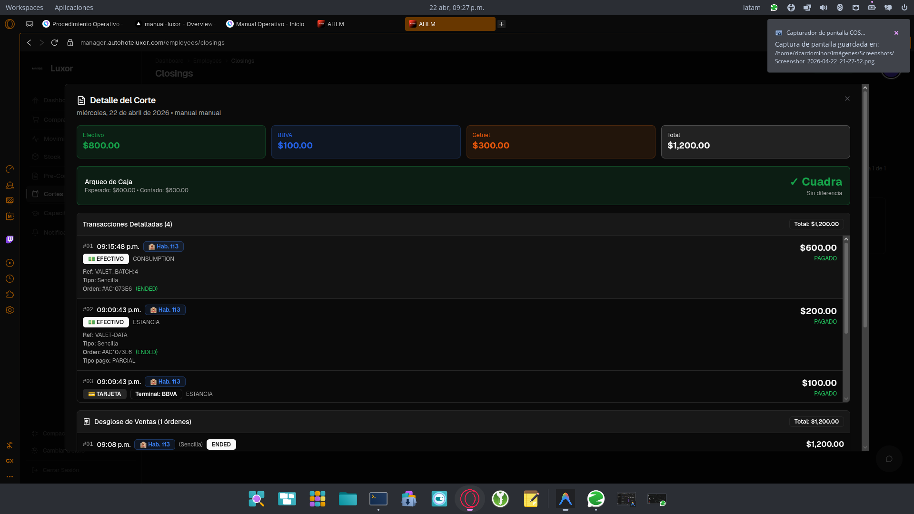The image size is (914, 514).
Task: Open Extensions puzzle icon in sidebar
Action: pos(10,295)
